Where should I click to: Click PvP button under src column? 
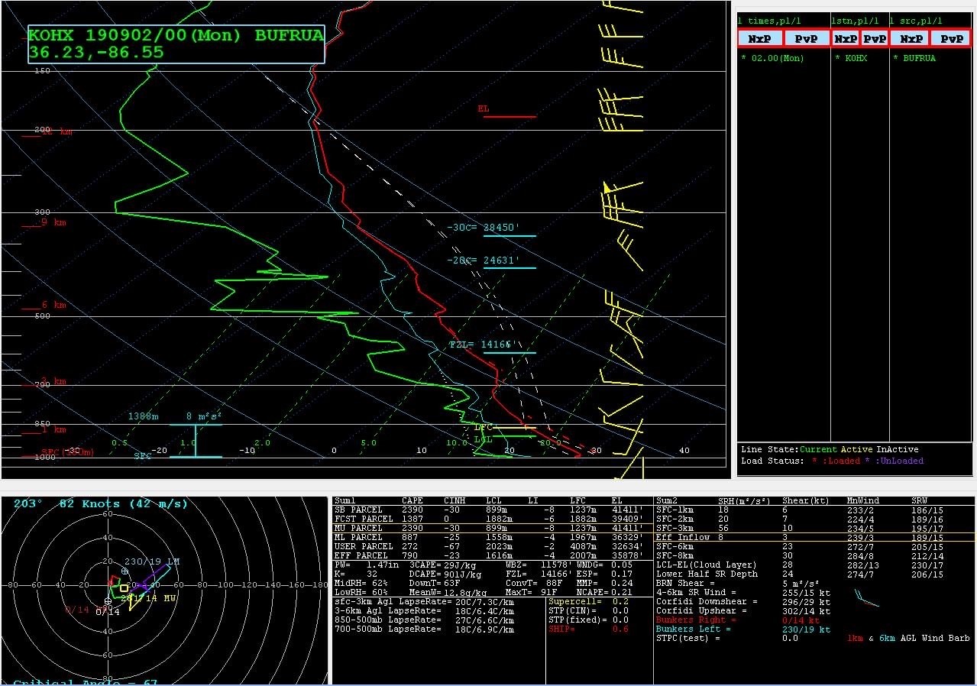coord(951,38)
